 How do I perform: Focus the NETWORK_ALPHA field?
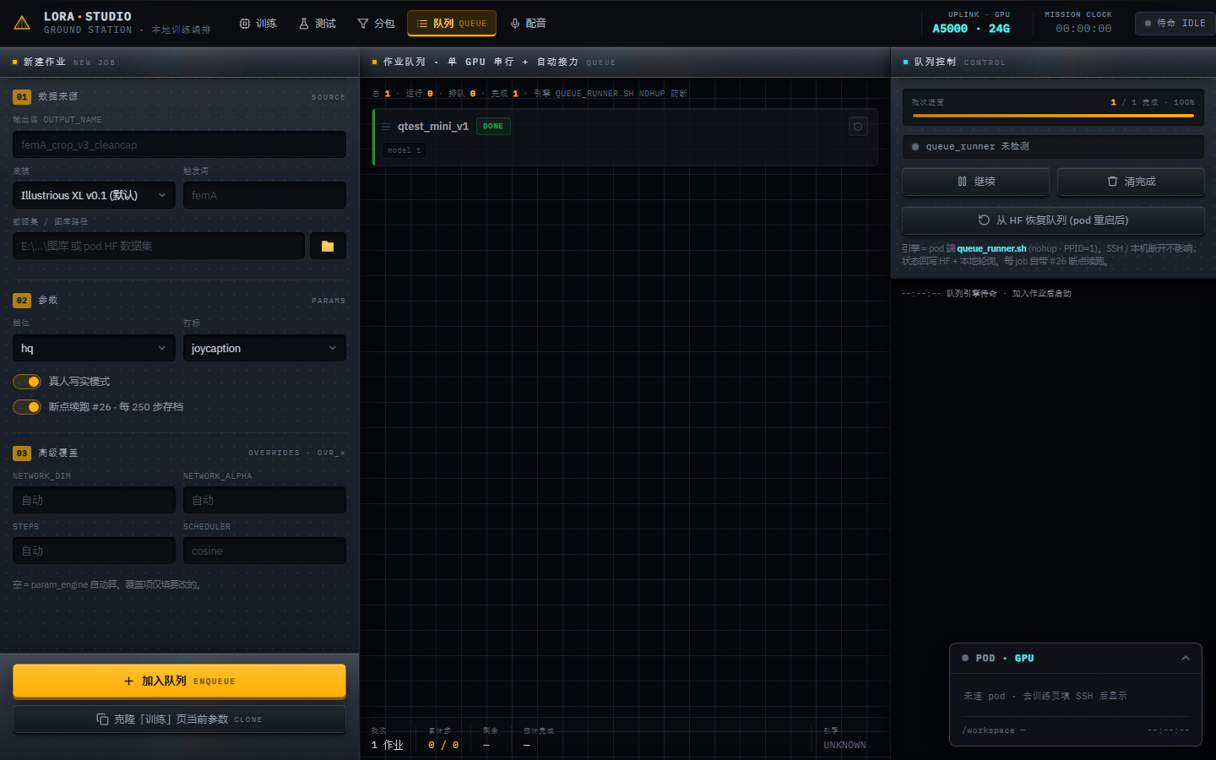pyautogui.click(x=264, y=500)
